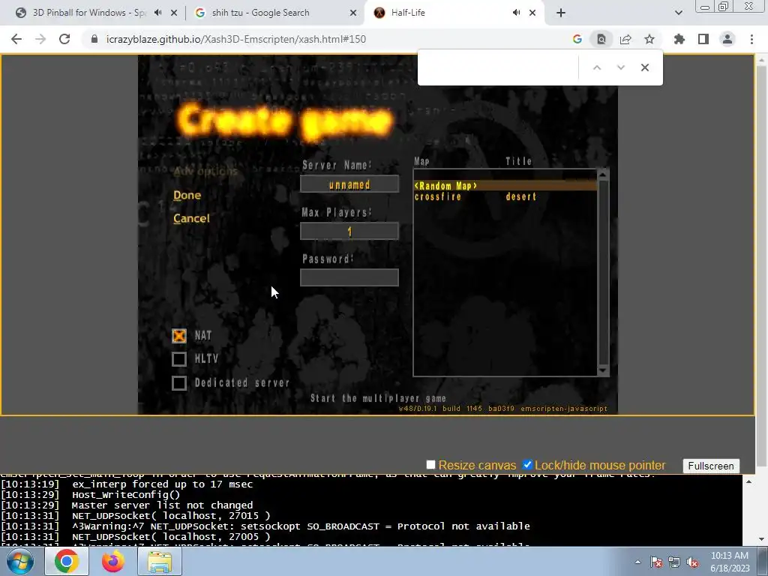Close the find bar
Viewport: 768px width, 576px height.
tap(644, 67)
